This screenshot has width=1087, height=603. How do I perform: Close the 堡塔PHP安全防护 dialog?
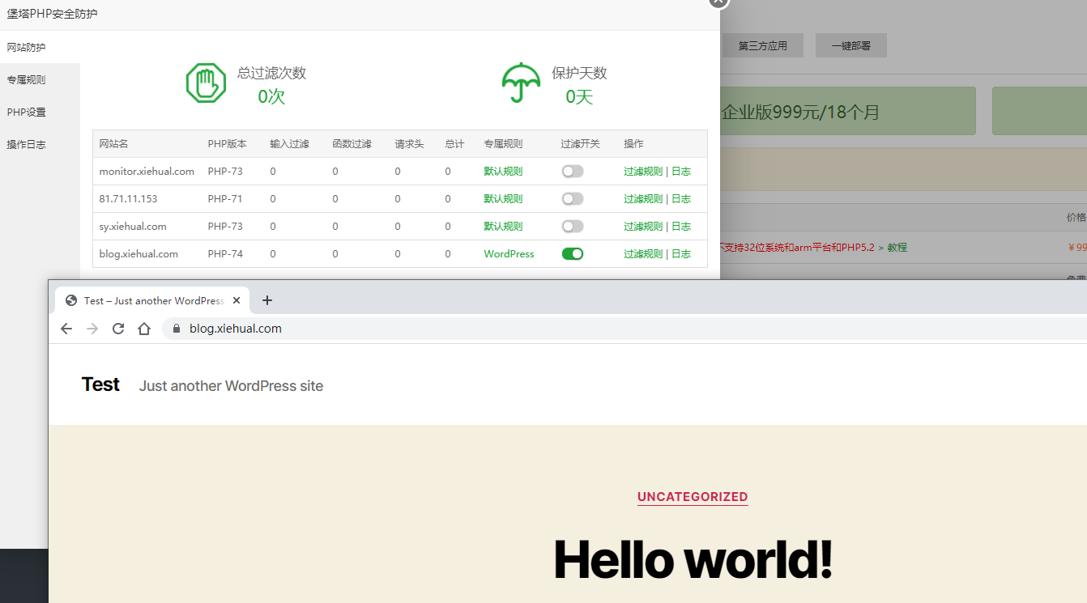click(718, 2)
